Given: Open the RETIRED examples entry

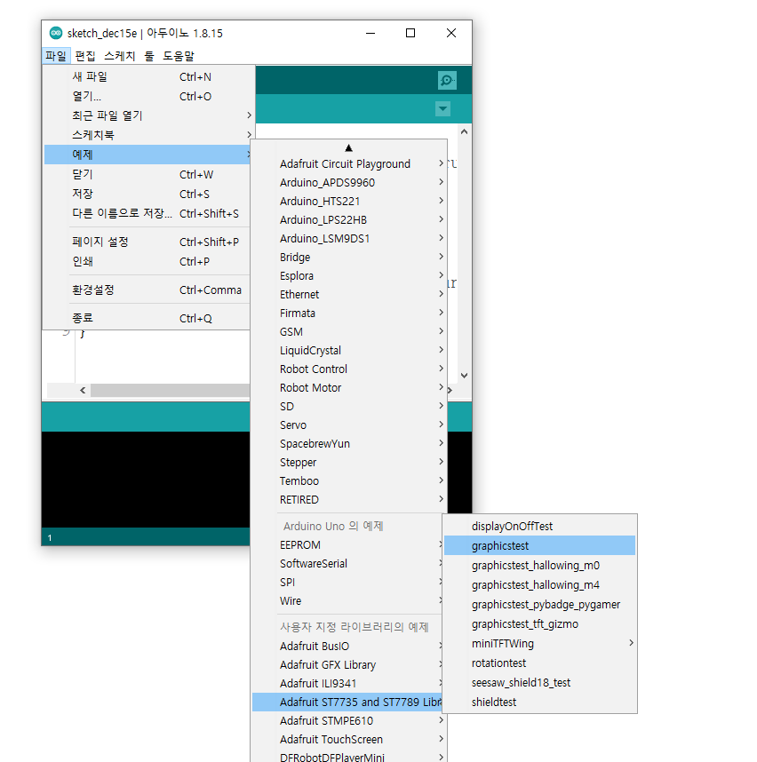Looking at the screenshot, I should (349, 500).
